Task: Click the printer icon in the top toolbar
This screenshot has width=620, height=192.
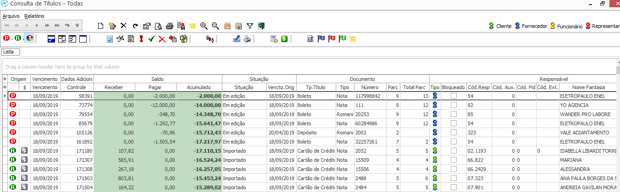Action: tap(170, 26)
